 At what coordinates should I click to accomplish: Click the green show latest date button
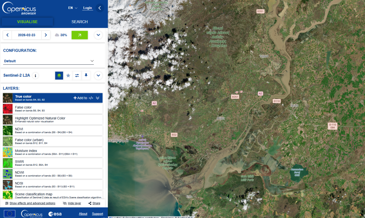click(x=79, y=35)
